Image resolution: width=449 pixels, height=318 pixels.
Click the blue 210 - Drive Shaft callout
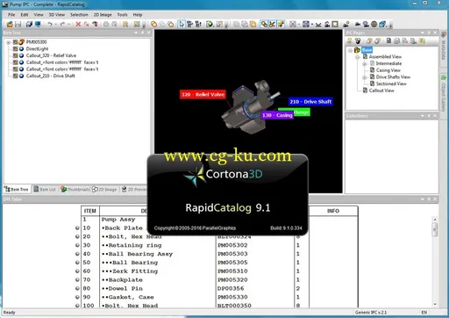(x=310, y=102)
